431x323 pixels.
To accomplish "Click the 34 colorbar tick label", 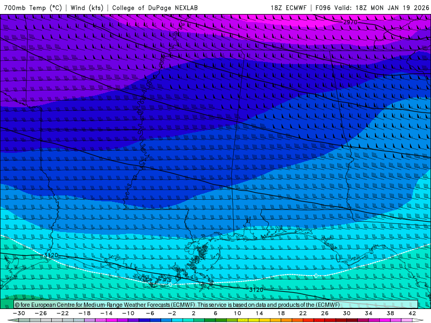I will tap(369, 313).
